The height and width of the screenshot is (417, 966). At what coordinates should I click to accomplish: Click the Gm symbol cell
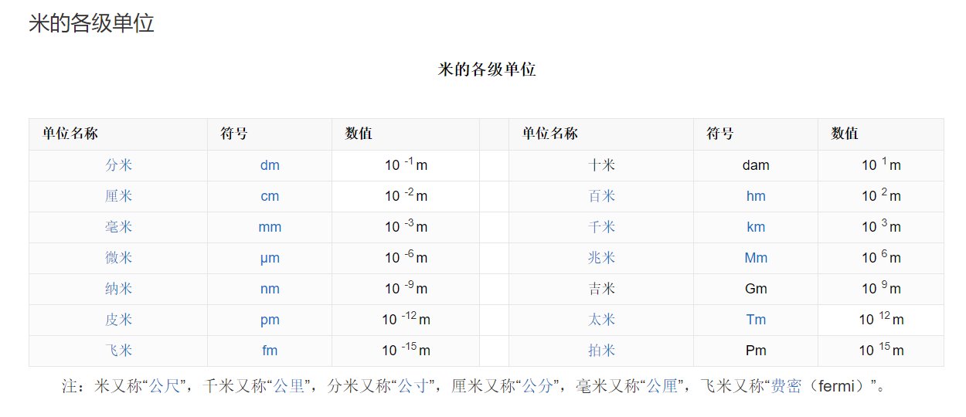click(x=756, y=289)
